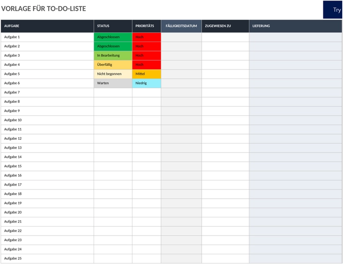This screenshot has width=344, height=265.
Task: Click the title VORLAGE FÜR TO-DO-LISTE
Action: (x=44, y=8)
